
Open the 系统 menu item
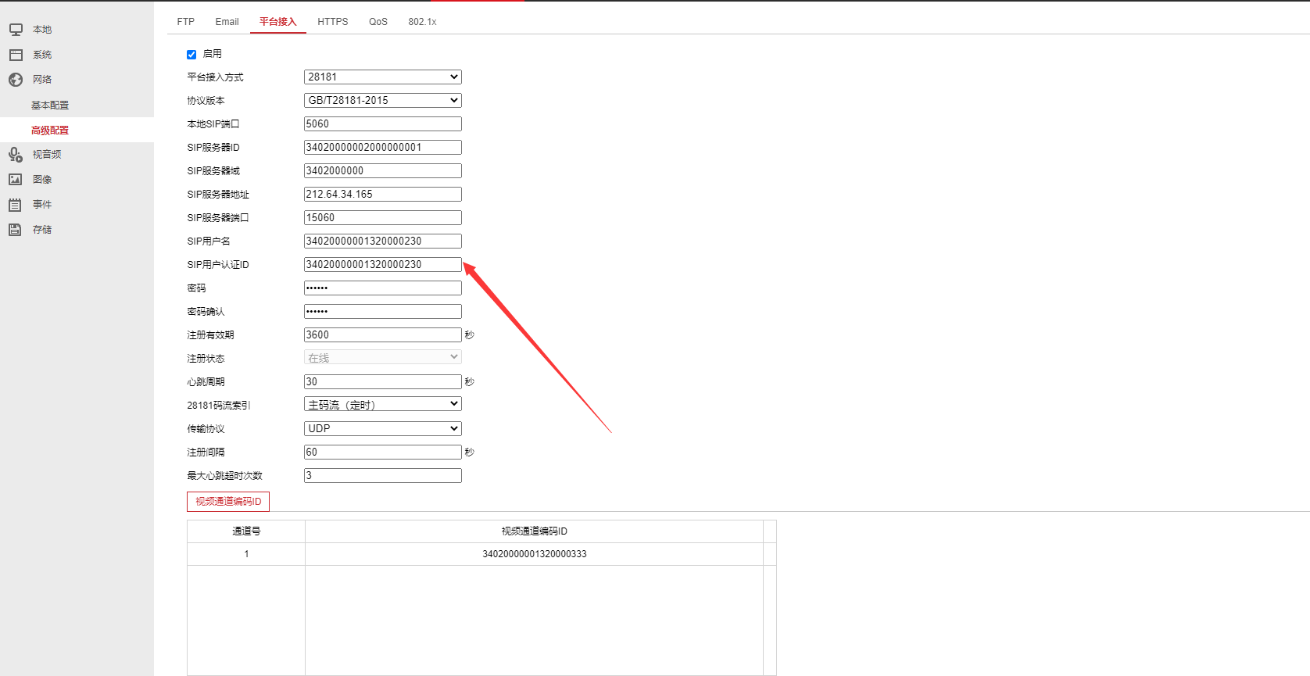[x=42, y=55]
